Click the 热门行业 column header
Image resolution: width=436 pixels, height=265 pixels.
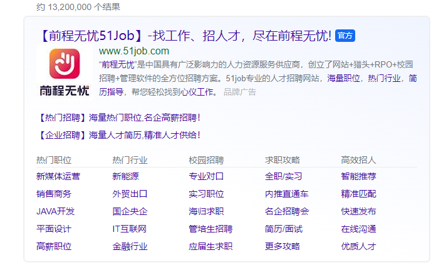(130, 160)
